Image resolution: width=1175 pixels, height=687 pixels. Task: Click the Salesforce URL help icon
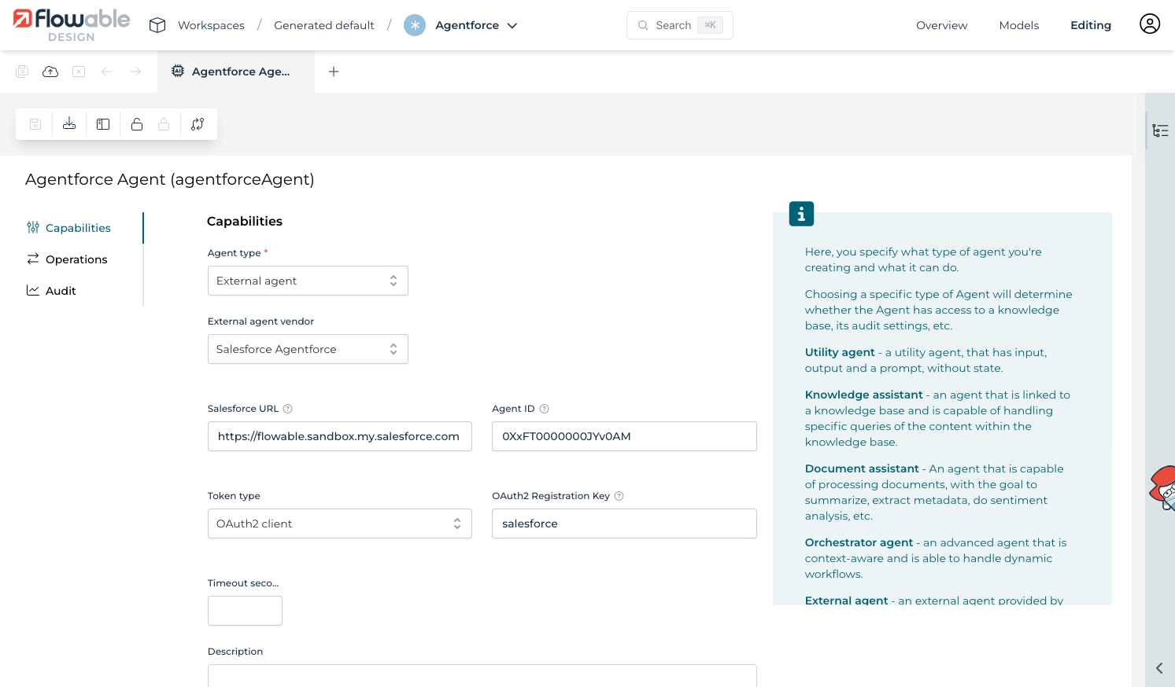(x=288, y=409)
